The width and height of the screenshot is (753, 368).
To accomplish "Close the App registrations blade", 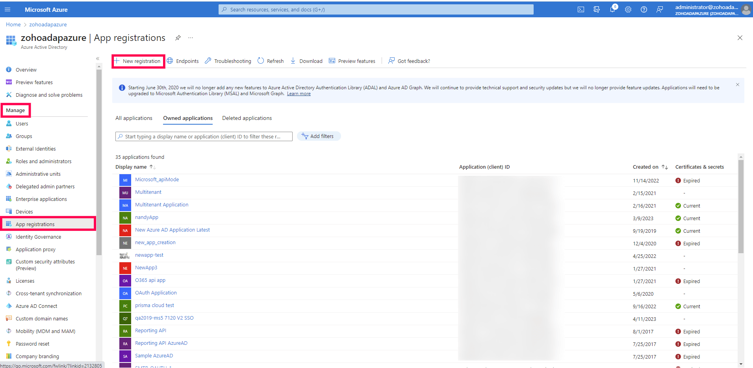I will [740, 38].
